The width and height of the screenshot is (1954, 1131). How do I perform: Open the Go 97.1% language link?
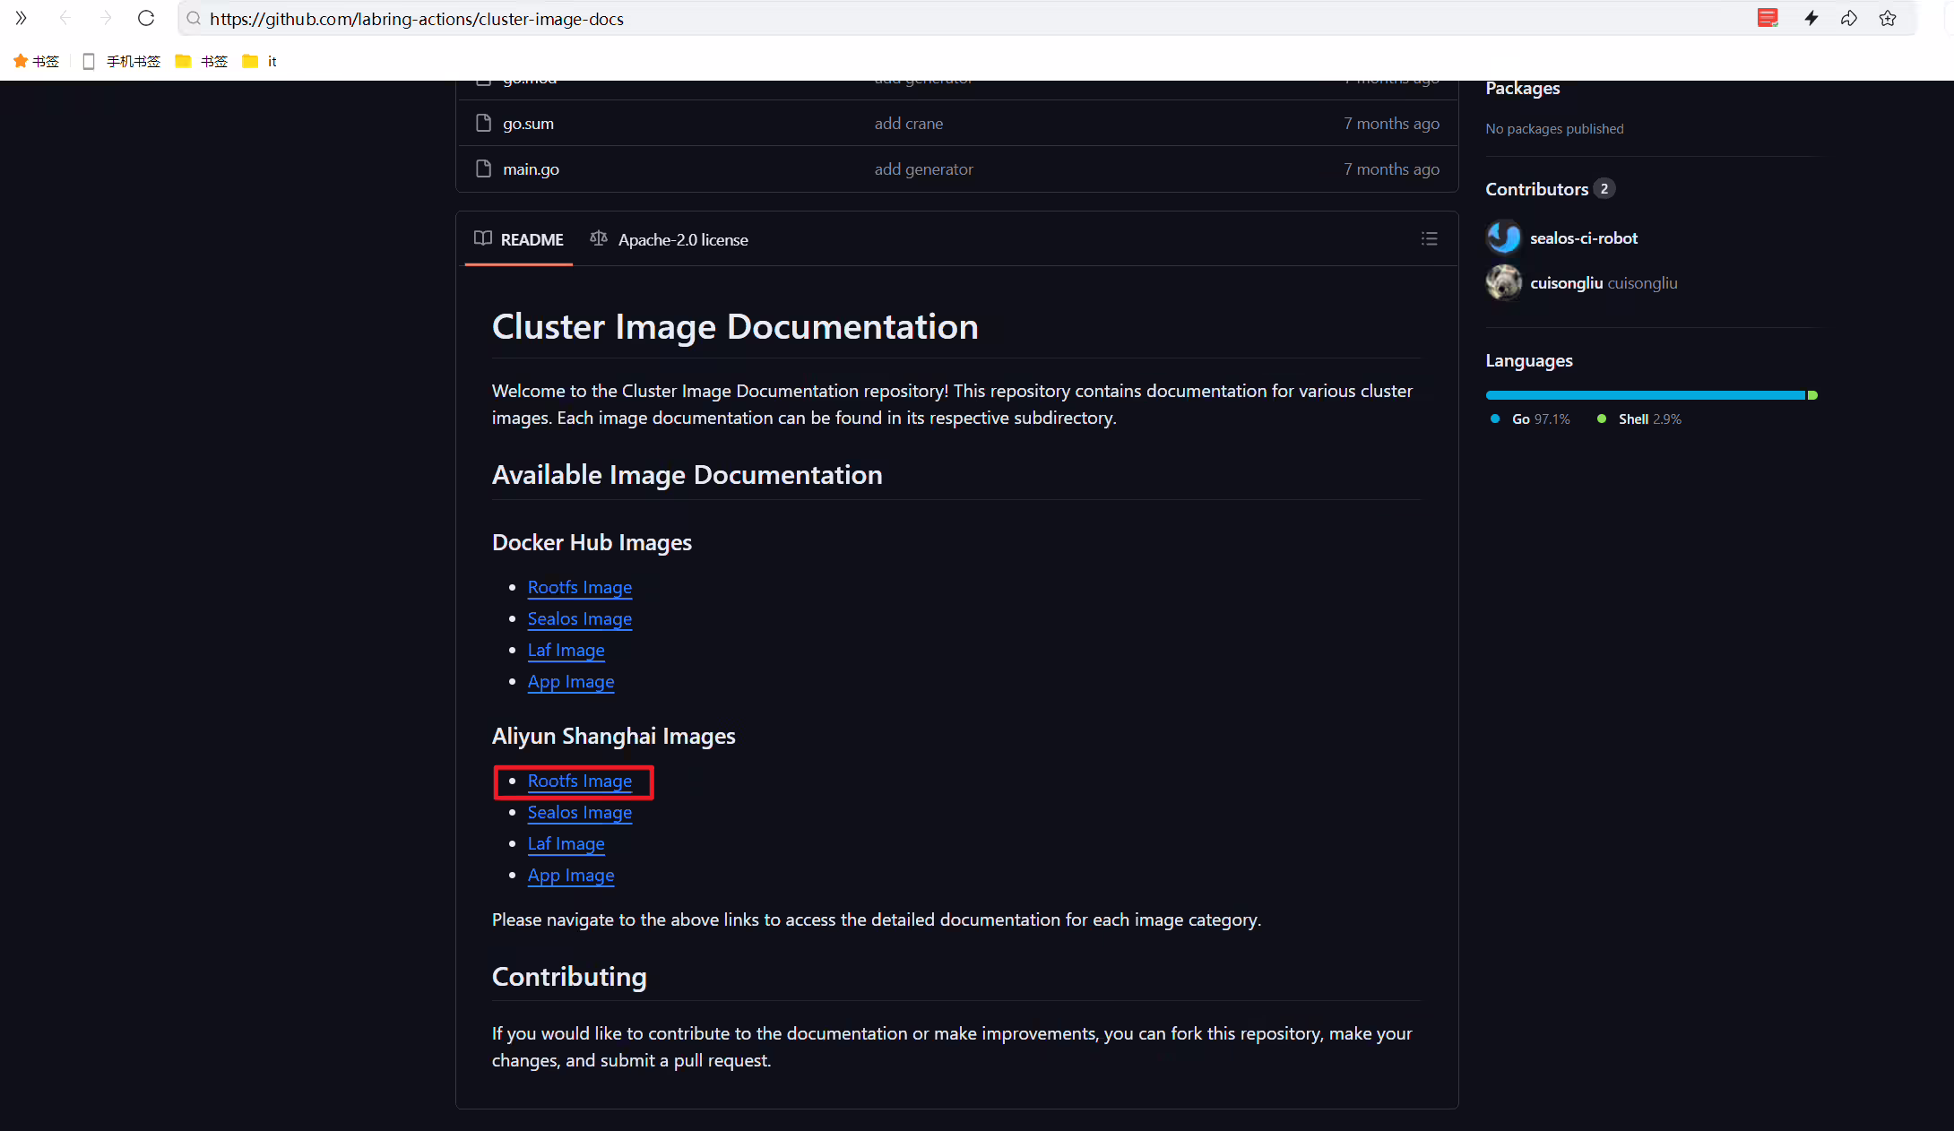click(x=1530, y=419)
